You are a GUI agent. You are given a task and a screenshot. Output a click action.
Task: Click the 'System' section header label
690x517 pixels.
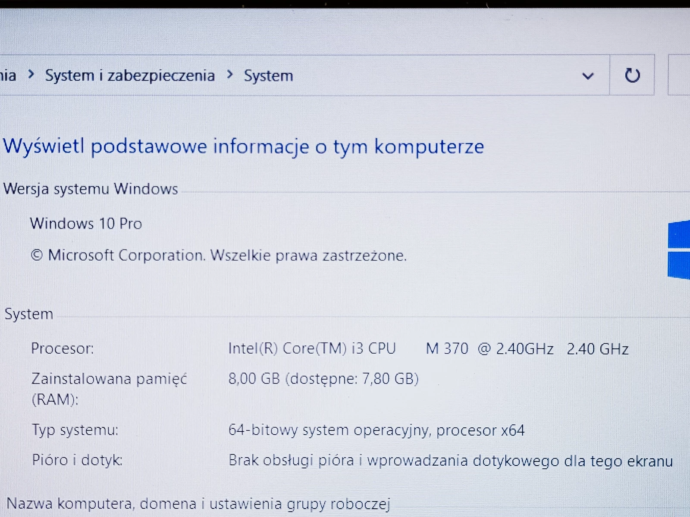(x=29, y=314)
